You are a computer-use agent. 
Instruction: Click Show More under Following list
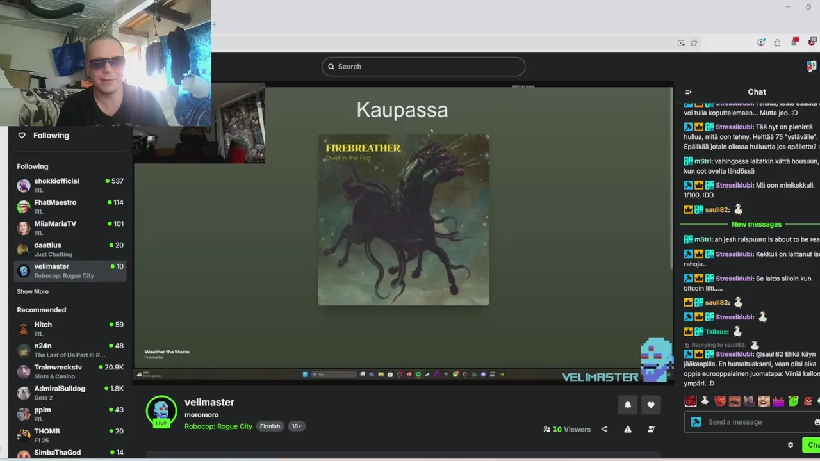[33, 291]
